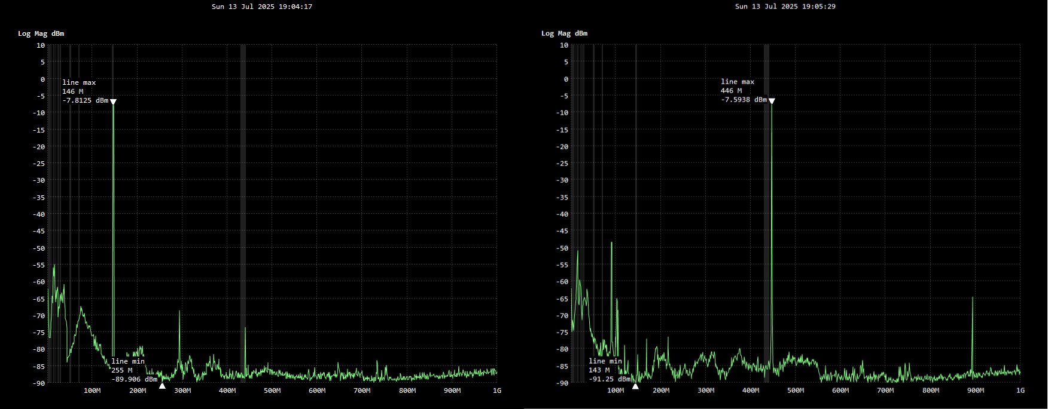Image resolution: width=1048 pixels, height=409 pixels.
Task: Click the spur peak near 300M in left plot
Action: point(179,312)
